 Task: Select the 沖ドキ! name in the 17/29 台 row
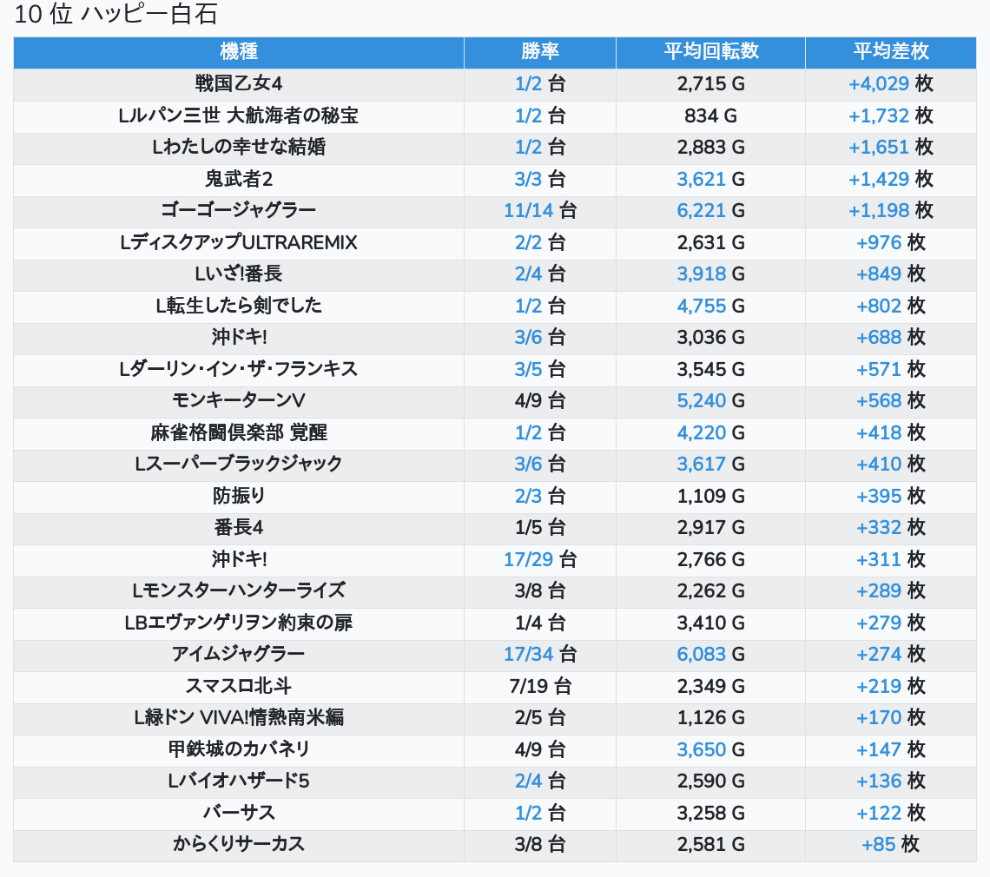coord(239,559)
